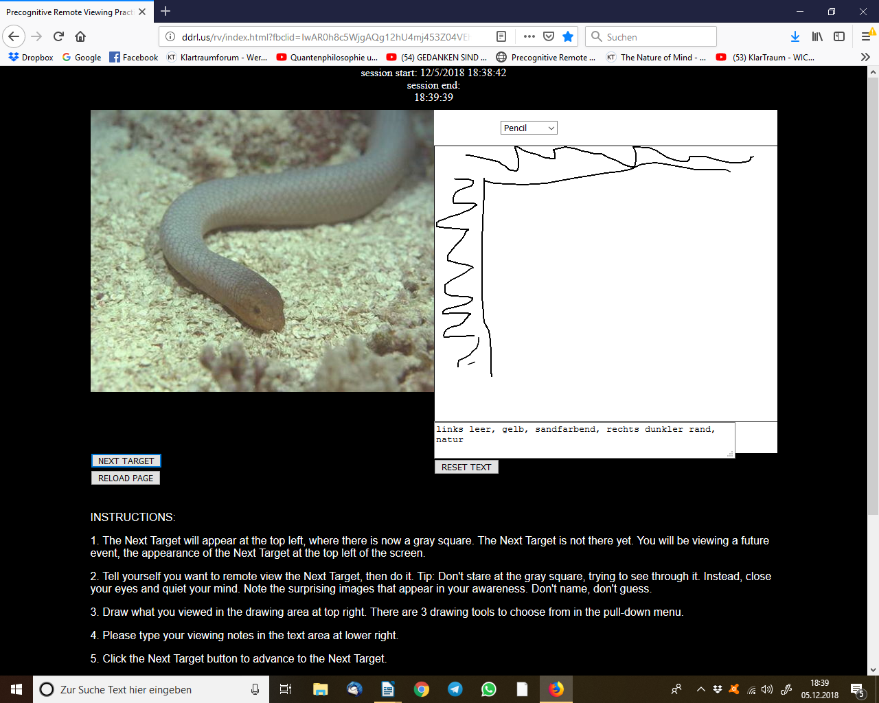Expand the Pencil drawing tool dropdown
879x703 pixels.
pyautogui.click(x=528, y=128)
